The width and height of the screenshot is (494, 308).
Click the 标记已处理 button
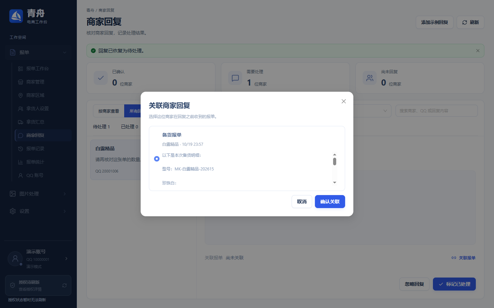(454, 284)
